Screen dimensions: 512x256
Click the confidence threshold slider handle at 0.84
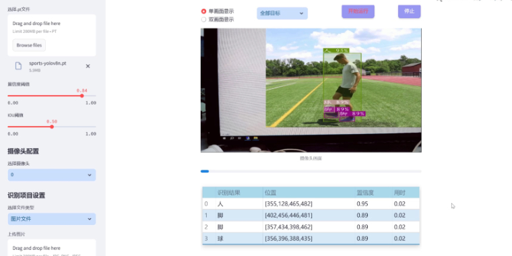tap(82, 96)
